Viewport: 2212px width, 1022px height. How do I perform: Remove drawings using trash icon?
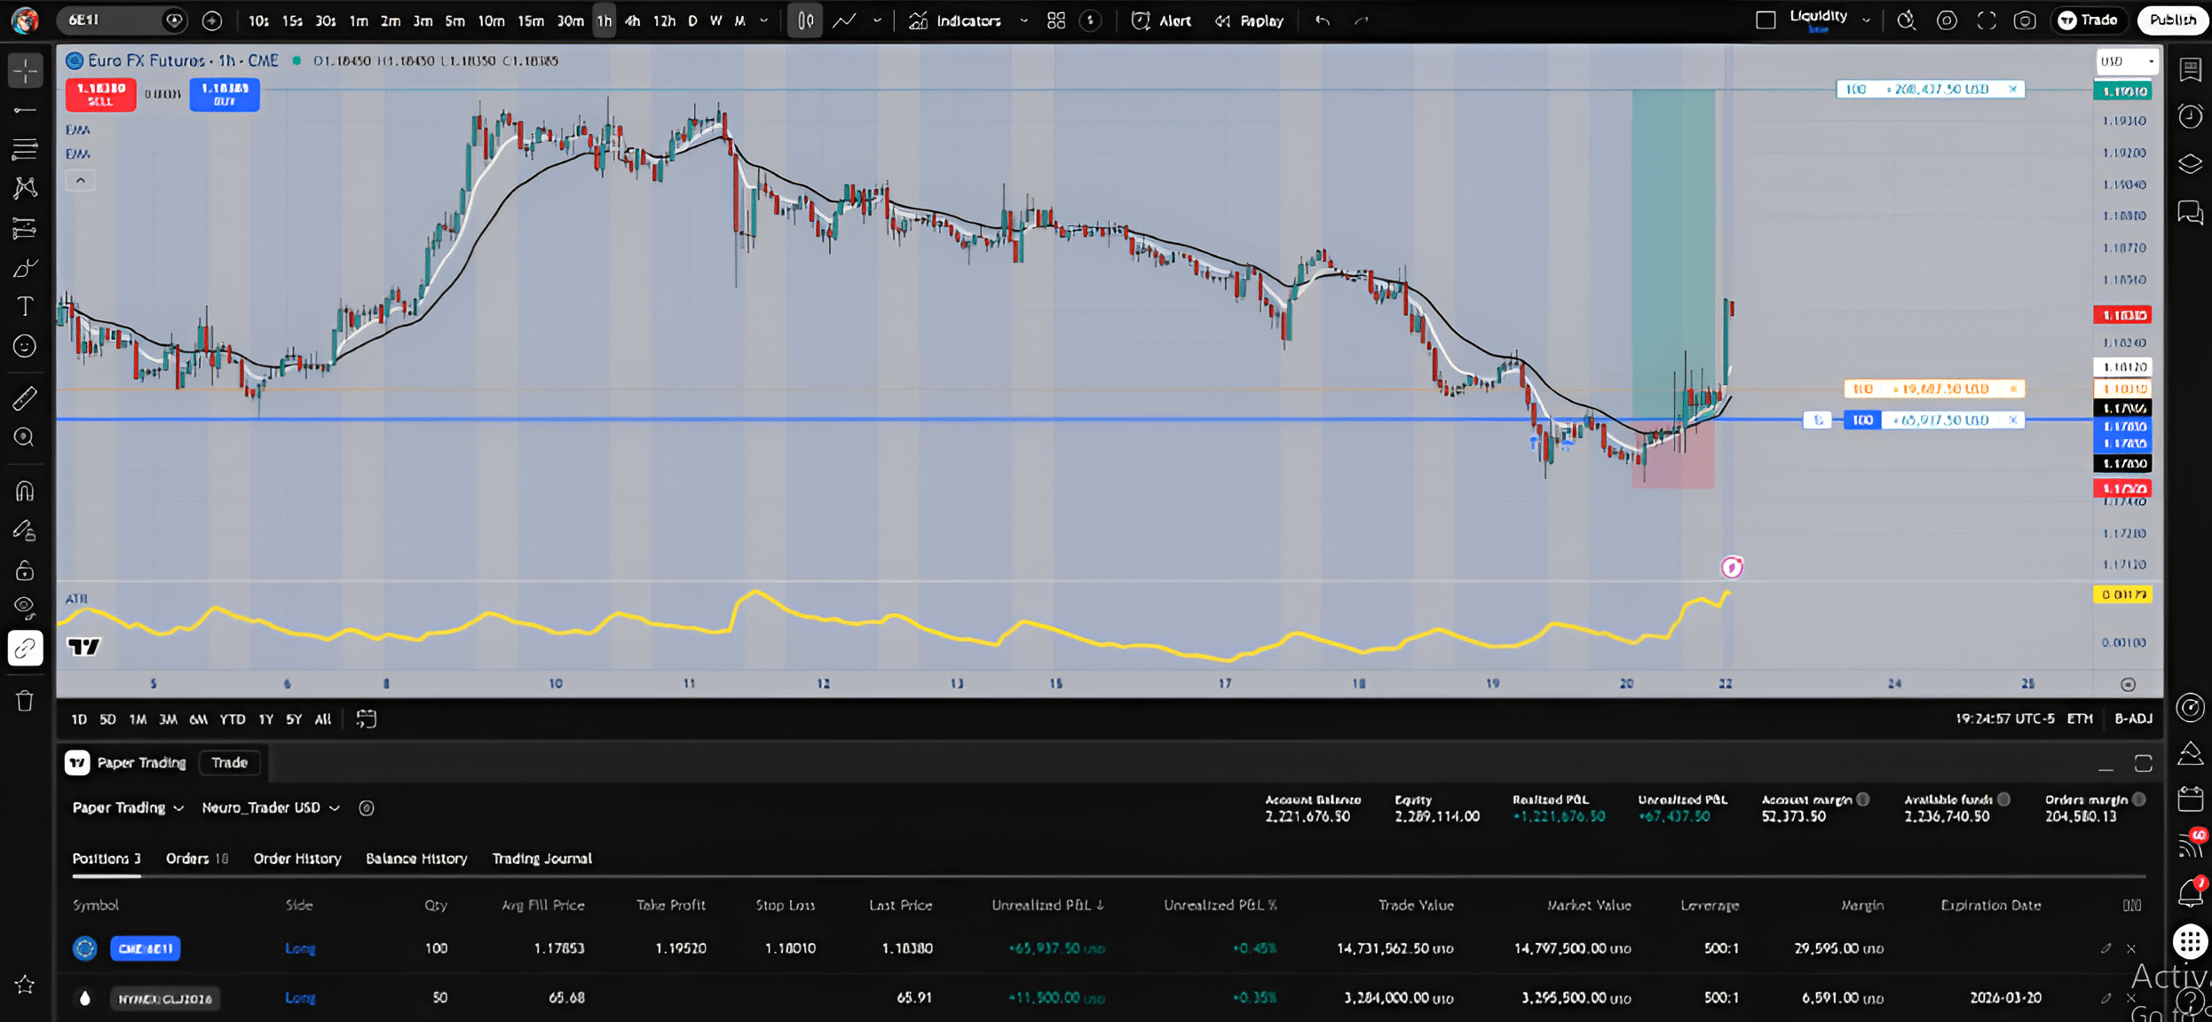[25, 701]
